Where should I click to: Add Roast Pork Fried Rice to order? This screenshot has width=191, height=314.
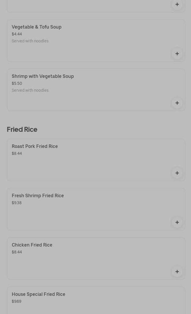[x=177, y=173]
